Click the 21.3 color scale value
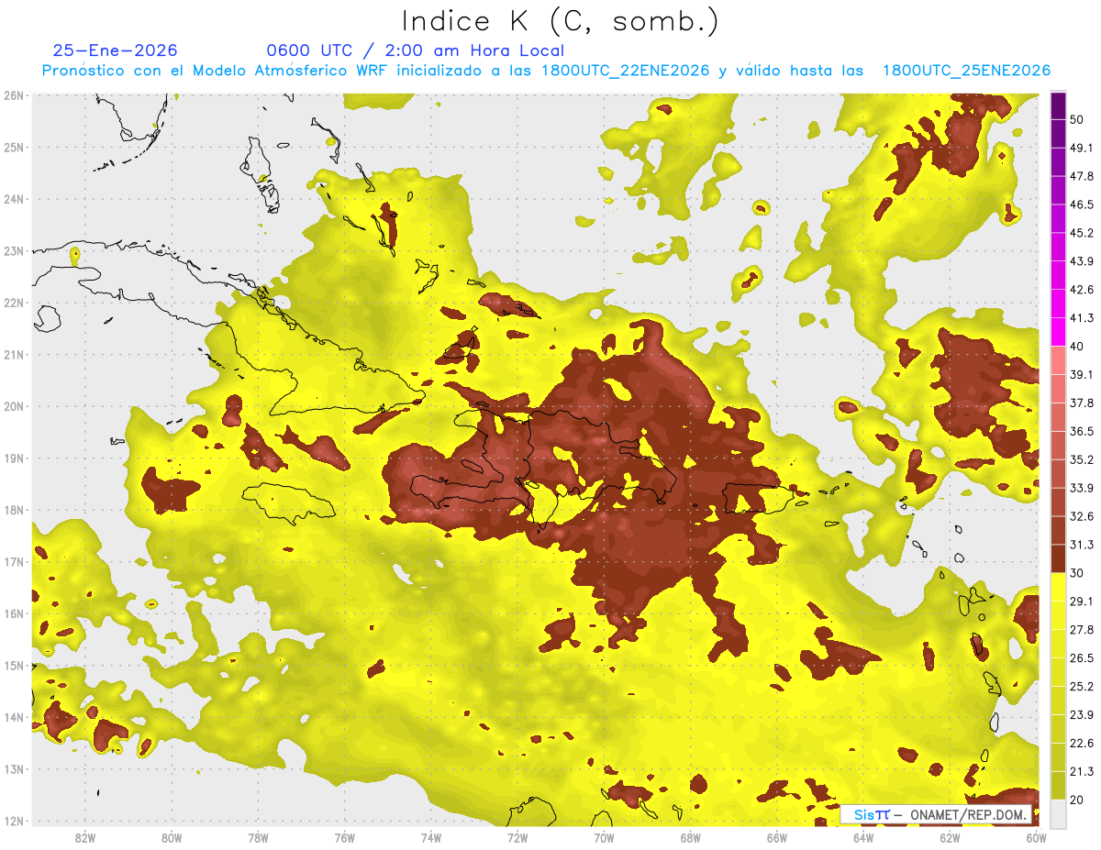This screenshot has height=850, width=1101. [1081, 771]
